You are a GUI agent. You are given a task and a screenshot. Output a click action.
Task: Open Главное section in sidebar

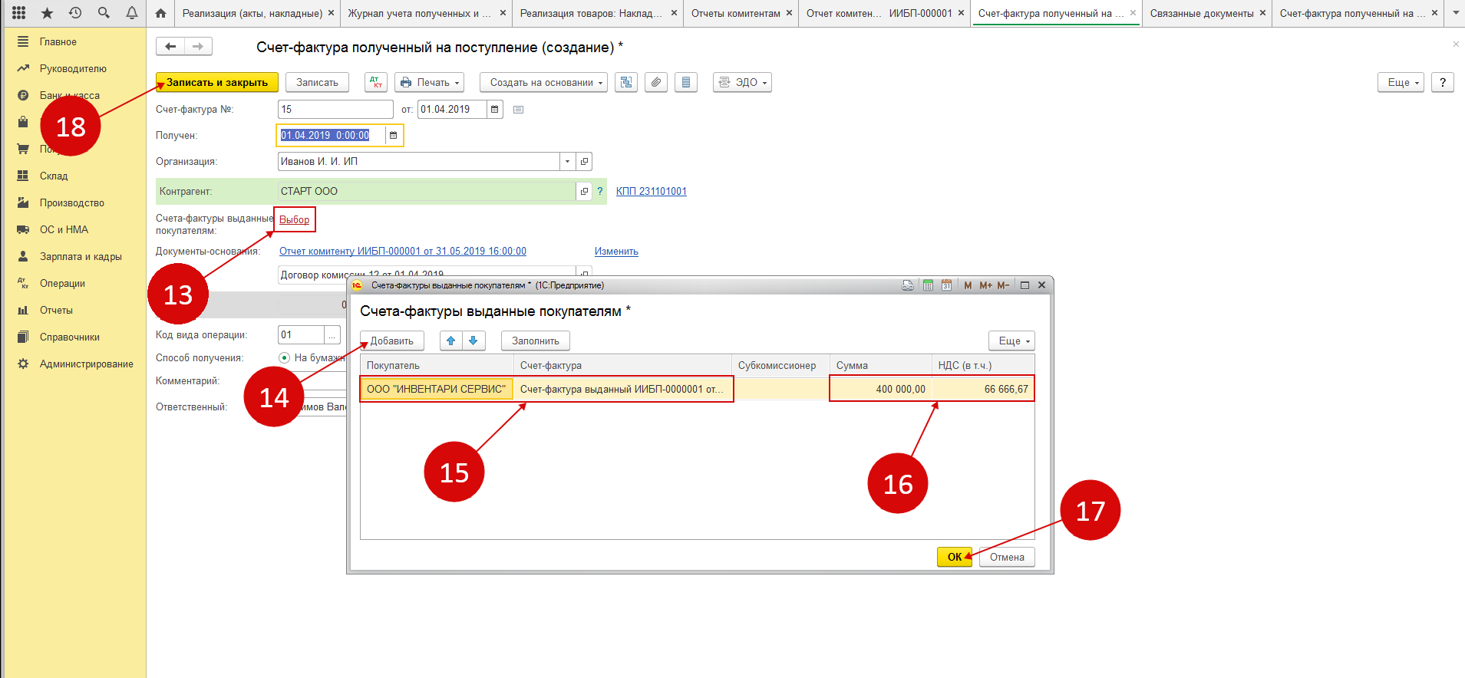58,41
